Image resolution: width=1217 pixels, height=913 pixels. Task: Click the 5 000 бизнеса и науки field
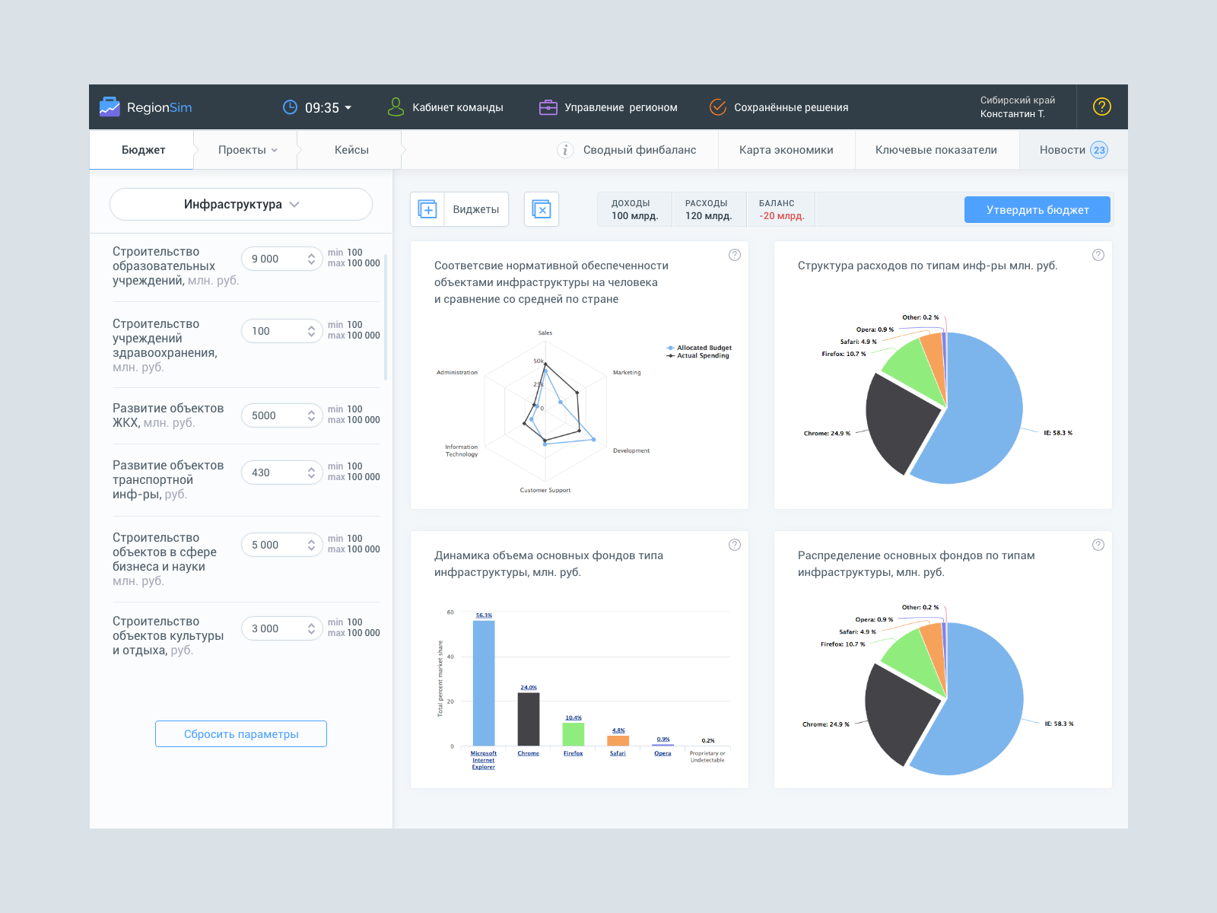click(x=282, y=545)
